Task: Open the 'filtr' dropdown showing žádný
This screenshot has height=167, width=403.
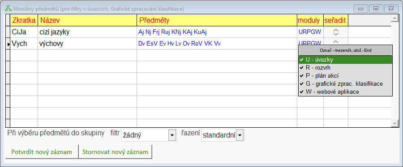Action: [171, 135]
